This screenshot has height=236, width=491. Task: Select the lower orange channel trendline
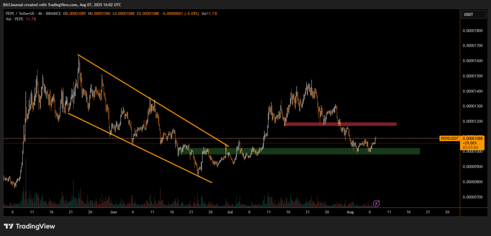point(139,147)
